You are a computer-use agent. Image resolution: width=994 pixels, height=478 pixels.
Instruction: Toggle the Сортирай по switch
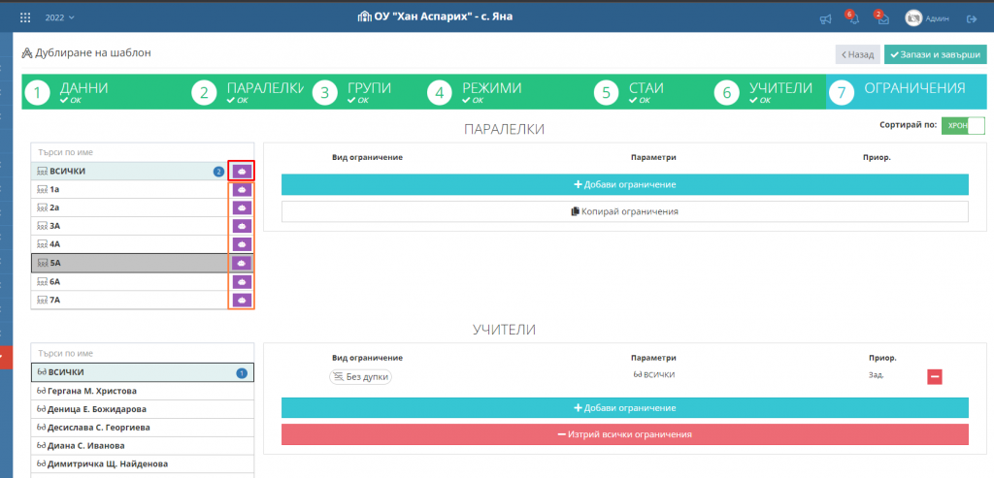[963, 127]
